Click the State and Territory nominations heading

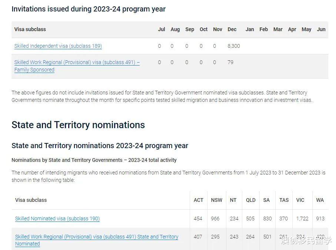(x=78, y=125)
